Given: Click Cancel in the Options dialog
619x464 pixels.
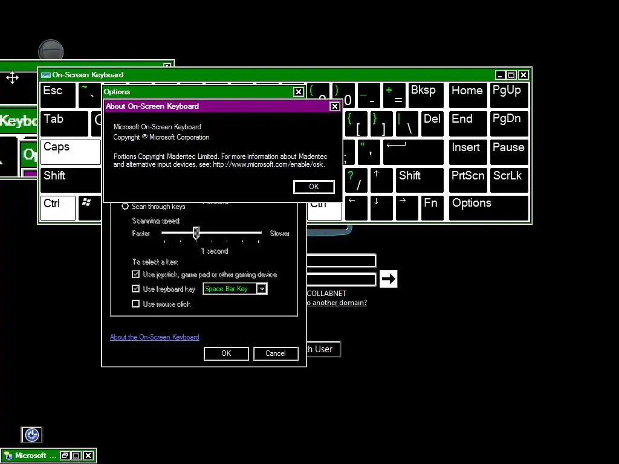Looking at the screenshot, I should (276, 353).
